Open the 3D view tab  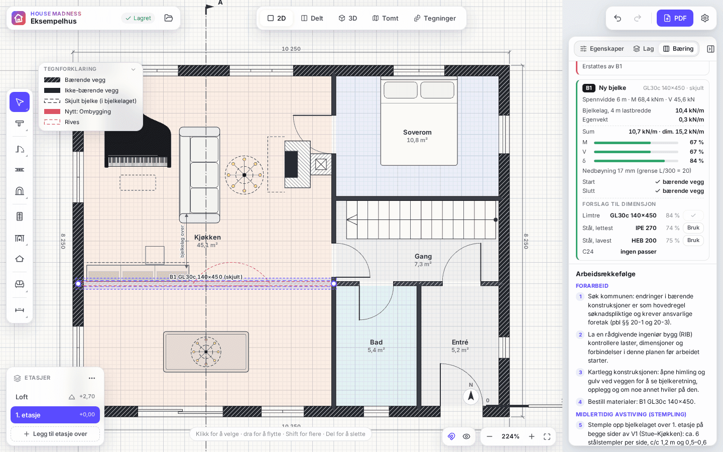(x=347, y=18)
